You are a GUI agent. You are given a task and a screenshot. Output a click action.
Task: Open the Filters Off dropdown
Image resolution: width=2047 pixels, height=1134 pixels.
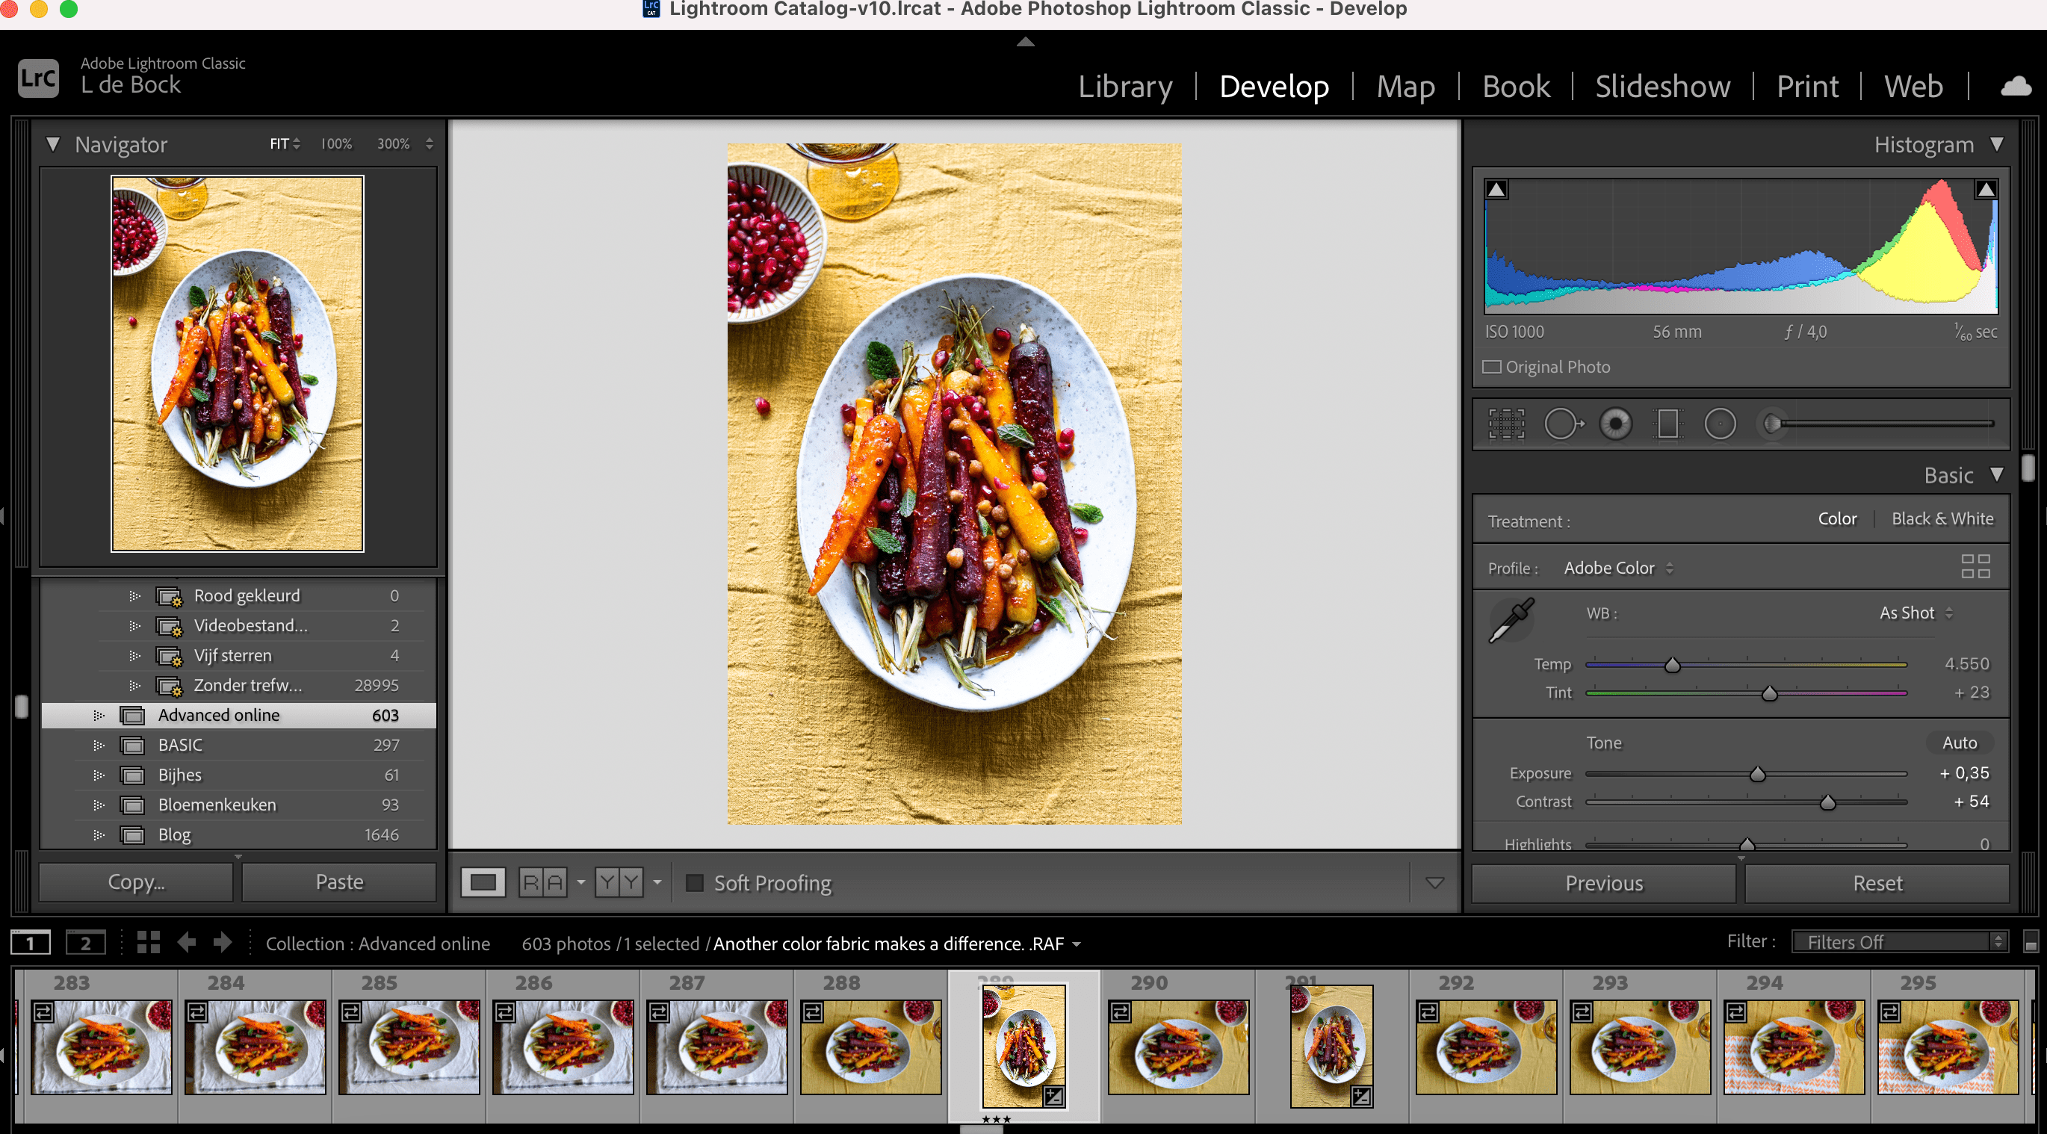1898,942
